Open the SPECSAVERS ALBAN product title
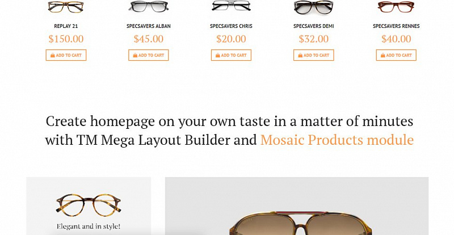Viewport: 454px width, 235px height. tap(149, 26)
